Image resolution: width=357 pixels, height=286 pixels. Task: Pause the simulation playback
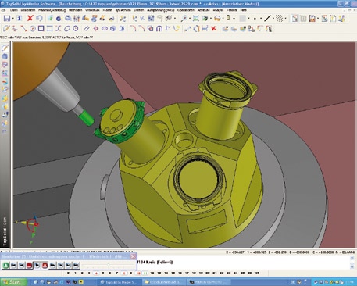(x=45, y=265)
